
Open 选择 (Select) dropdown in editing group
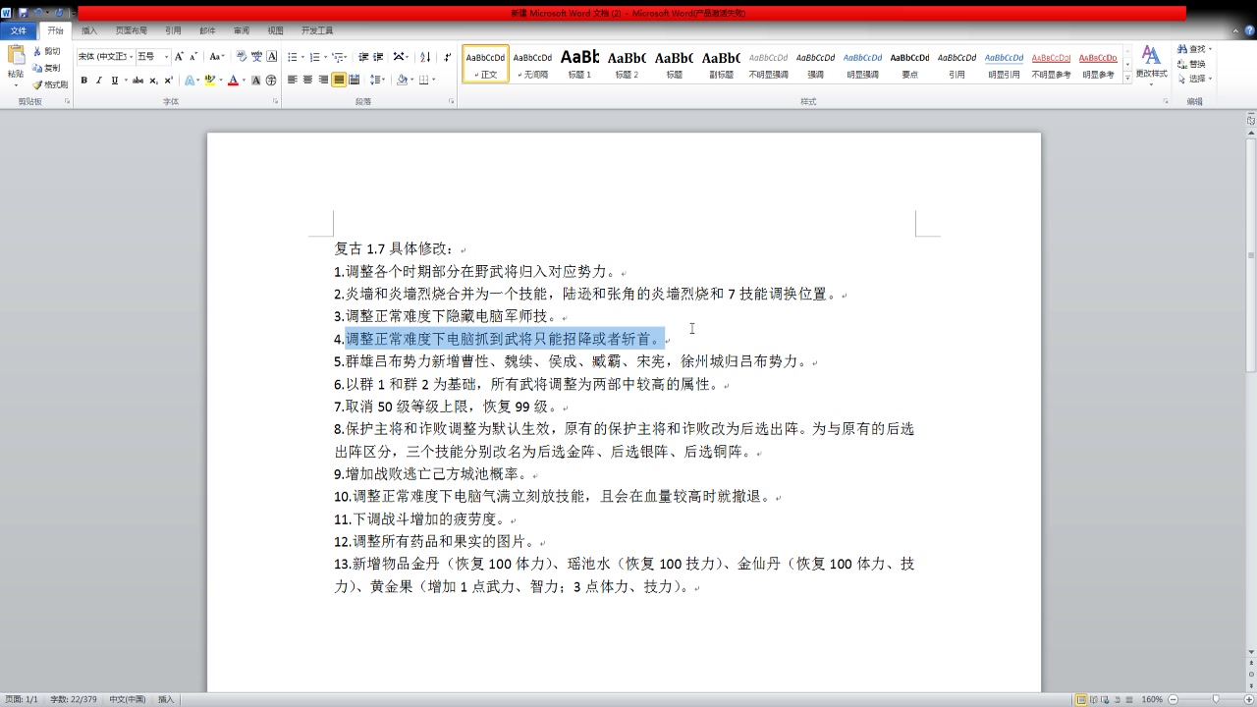1196,79
